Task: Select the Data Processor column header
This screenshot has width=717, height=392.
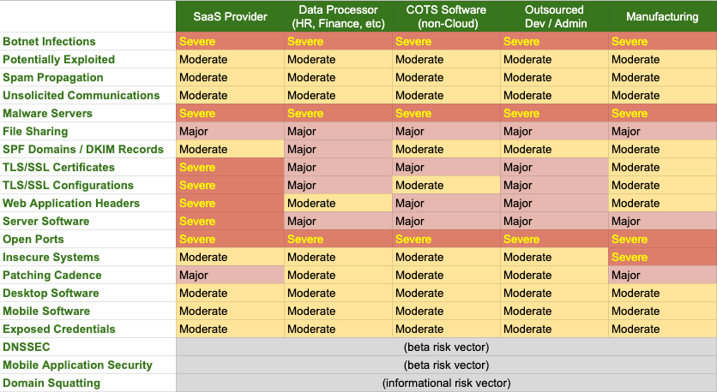Action: coord(337,17)
